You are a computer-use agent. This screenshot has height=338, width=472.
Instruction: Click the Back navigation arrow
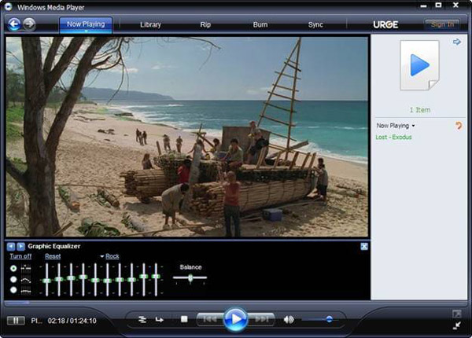click(13, 24)
